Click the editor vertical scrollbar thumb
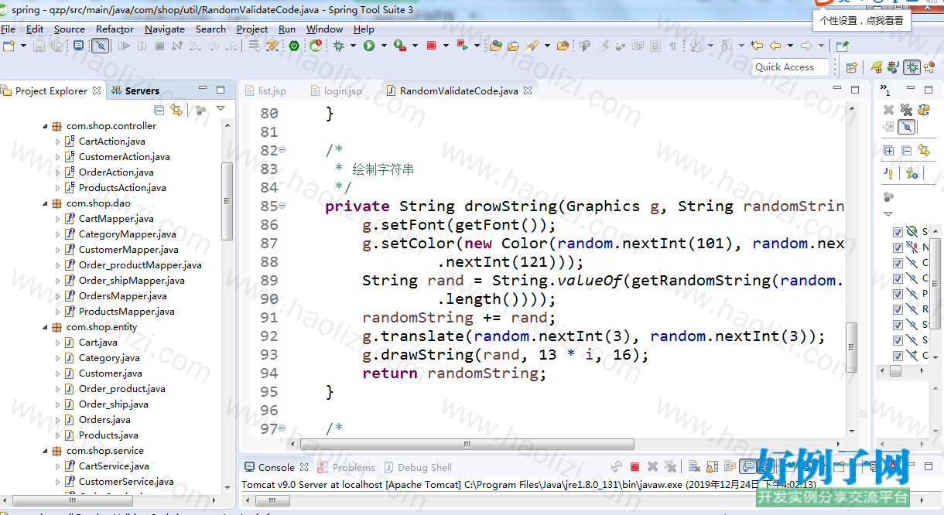The height and width of the screenshot is (515, 944). 852,347
